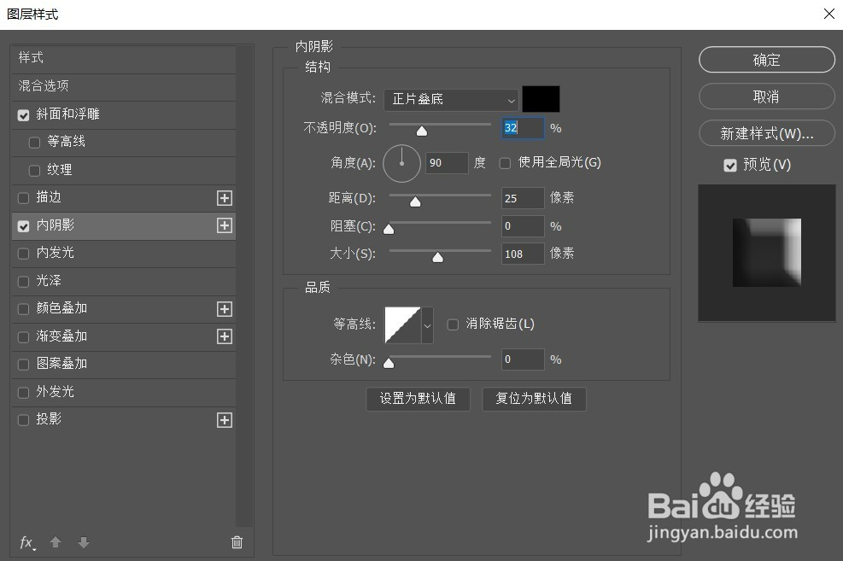Cancel with the 取消 button

(x=767, y=96)
